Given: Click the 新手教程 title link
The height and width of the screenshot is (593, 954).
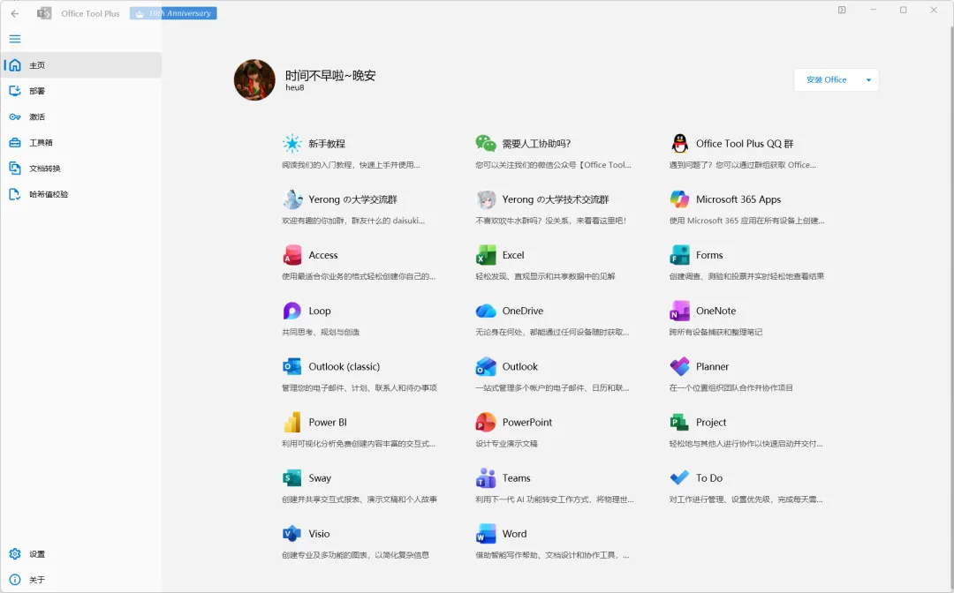Looking at the screenshot, I should (327, 144).
